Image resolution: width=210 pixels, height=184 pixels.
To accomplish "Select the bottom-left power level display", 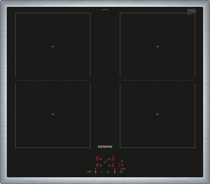I will pos(97,165).
